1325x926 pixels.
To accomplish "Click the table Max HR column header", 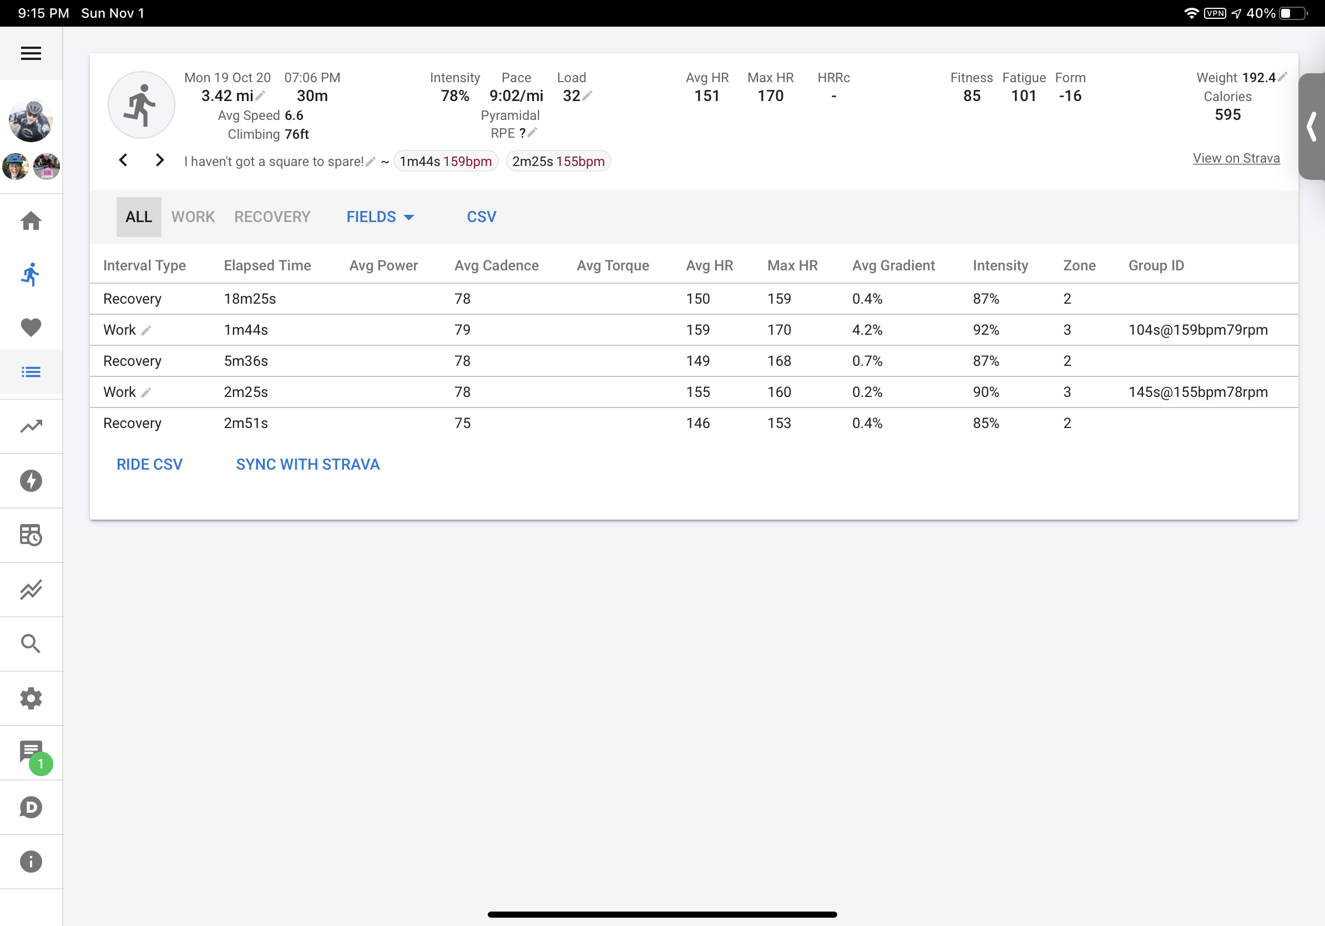I will click(792, 265).
